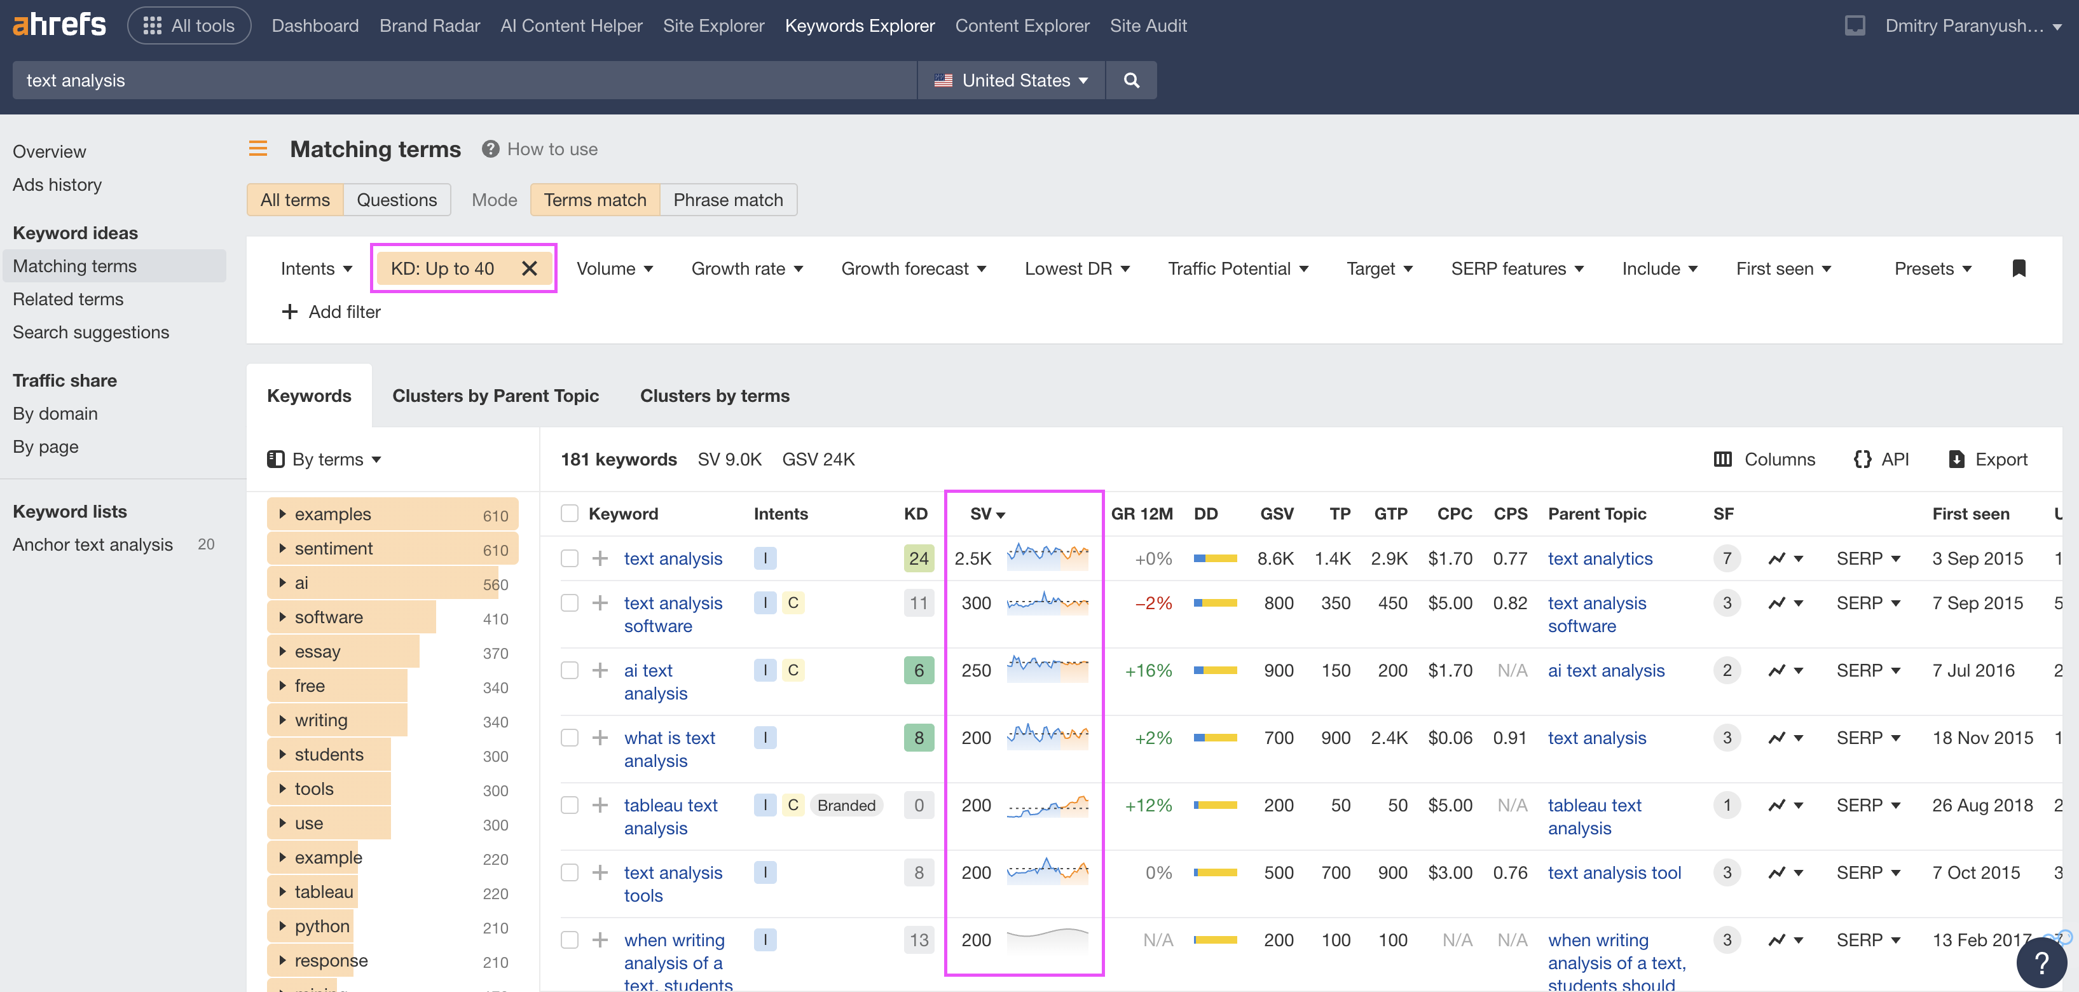Check the 'text analysis tools' checkbox

coord(570,872)
